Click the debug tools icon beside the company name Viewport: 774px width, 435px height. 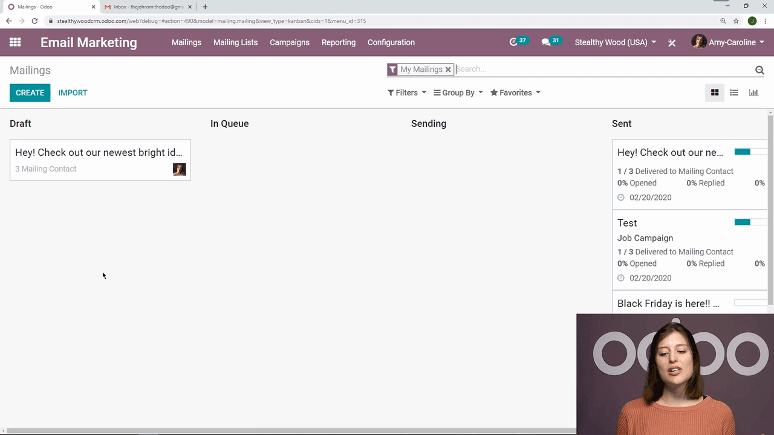pos(672,43)
